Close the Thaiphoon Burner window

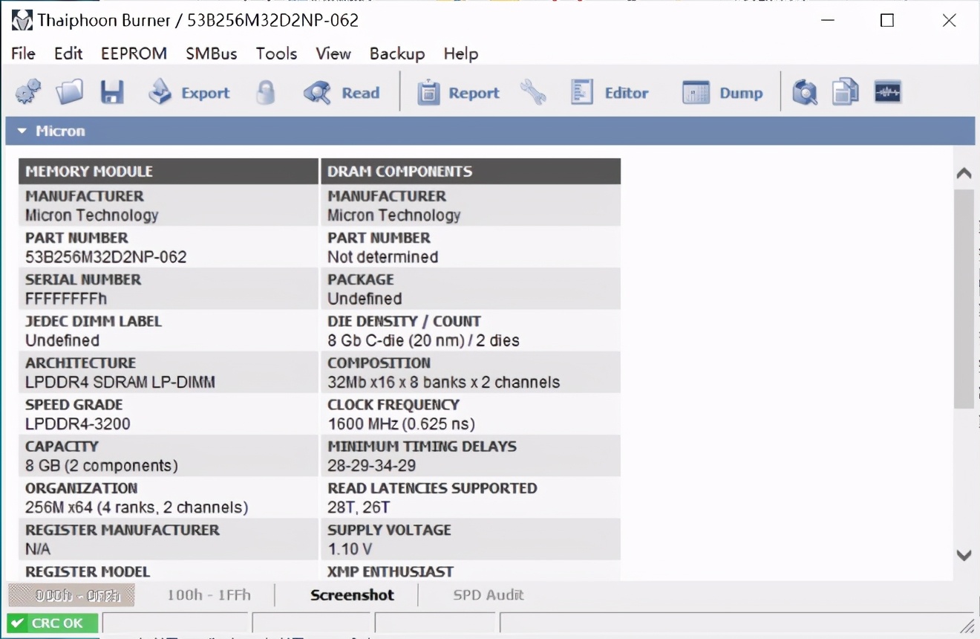[949, 20]
